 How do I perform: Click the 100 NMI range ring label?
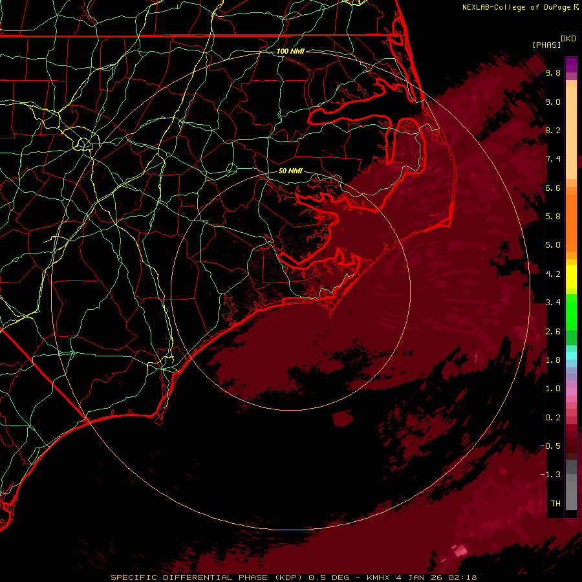coord(290,51)
